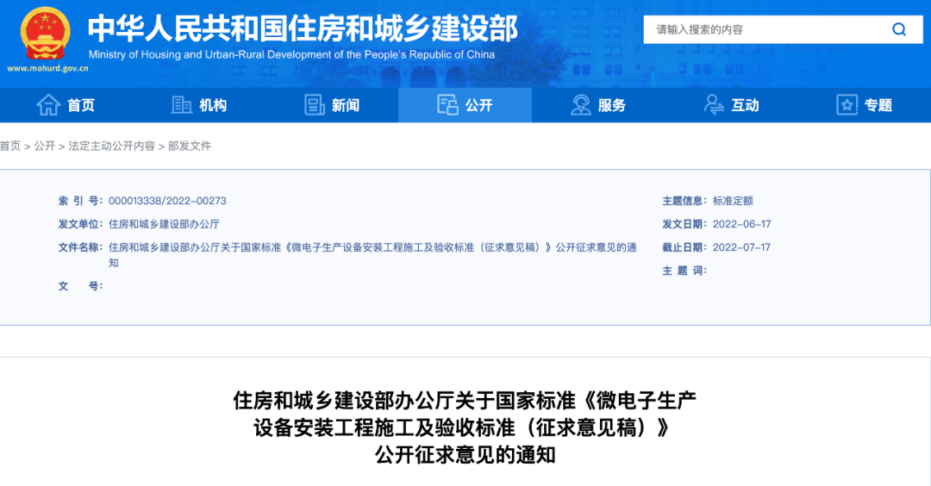The image size is (931, 486).
Task: Navigate to 部发文件 breadcrumb link
Action: (x=190, y=146)
